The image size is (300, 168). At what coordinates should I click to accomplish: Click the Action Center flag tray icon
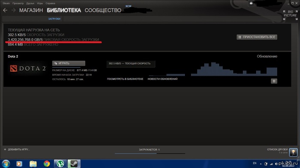click(266, 164)
